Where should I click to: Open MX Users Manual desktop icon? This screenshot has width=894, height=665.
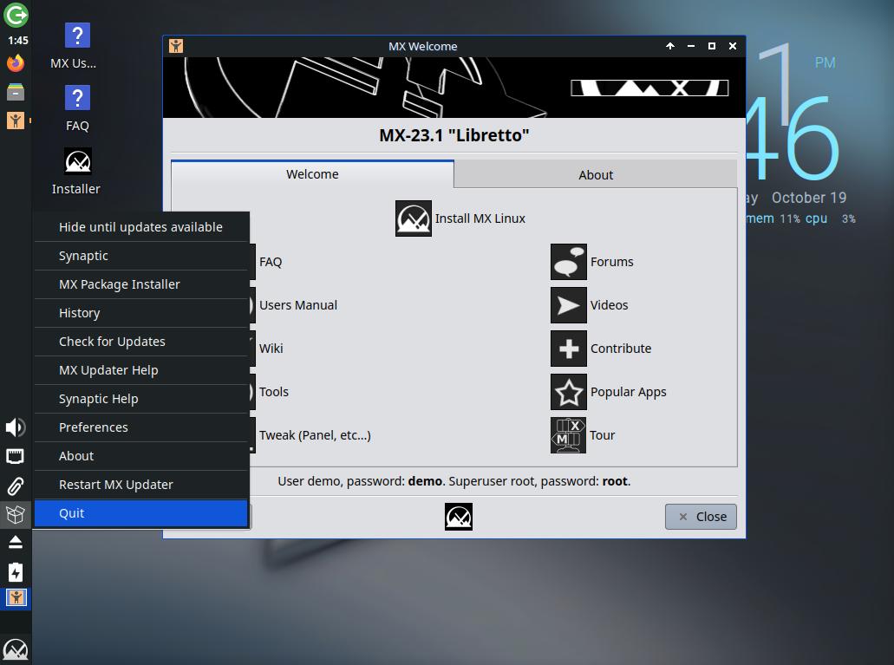pos(77,46)
